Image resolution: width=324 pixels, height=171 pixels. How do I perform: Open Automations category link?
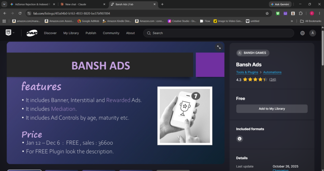click(272, 72)
